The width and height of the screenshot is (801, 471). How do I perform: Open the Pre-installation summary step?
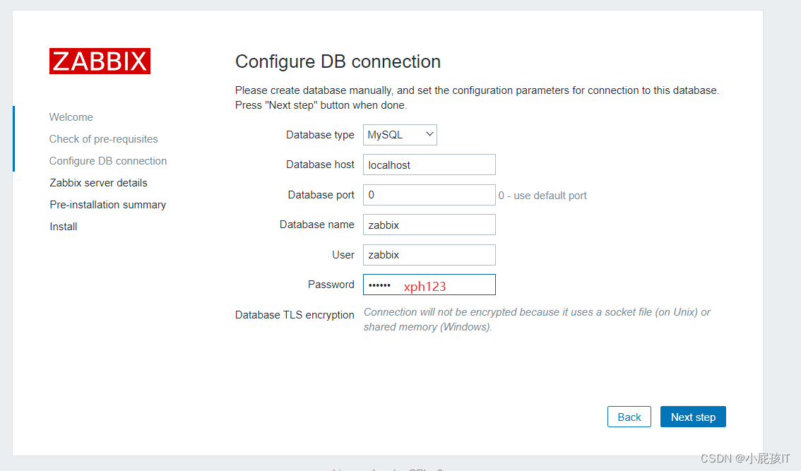point(107,204)
